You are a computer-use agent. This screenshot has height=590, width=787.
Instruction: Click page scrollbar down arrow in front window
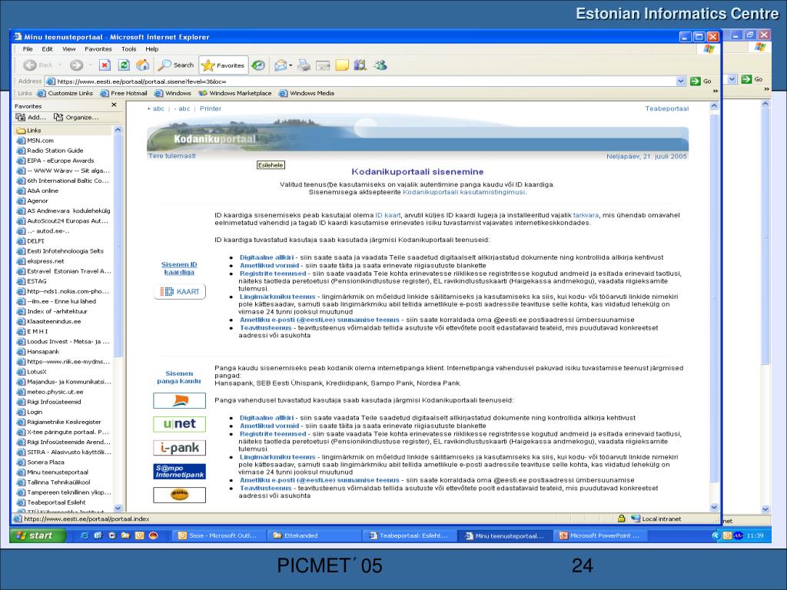click(x=715, y=507)
